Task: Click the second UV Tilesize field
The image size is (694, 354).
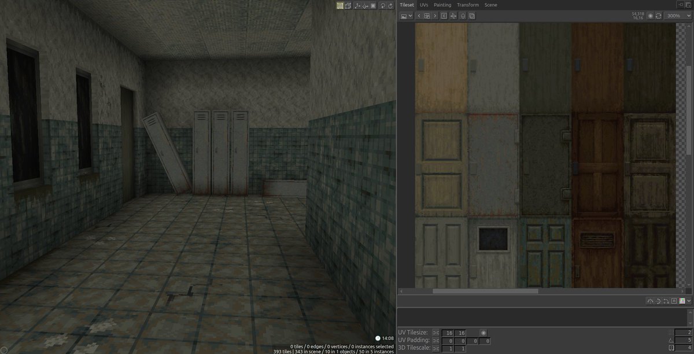Action: [460, 333]
